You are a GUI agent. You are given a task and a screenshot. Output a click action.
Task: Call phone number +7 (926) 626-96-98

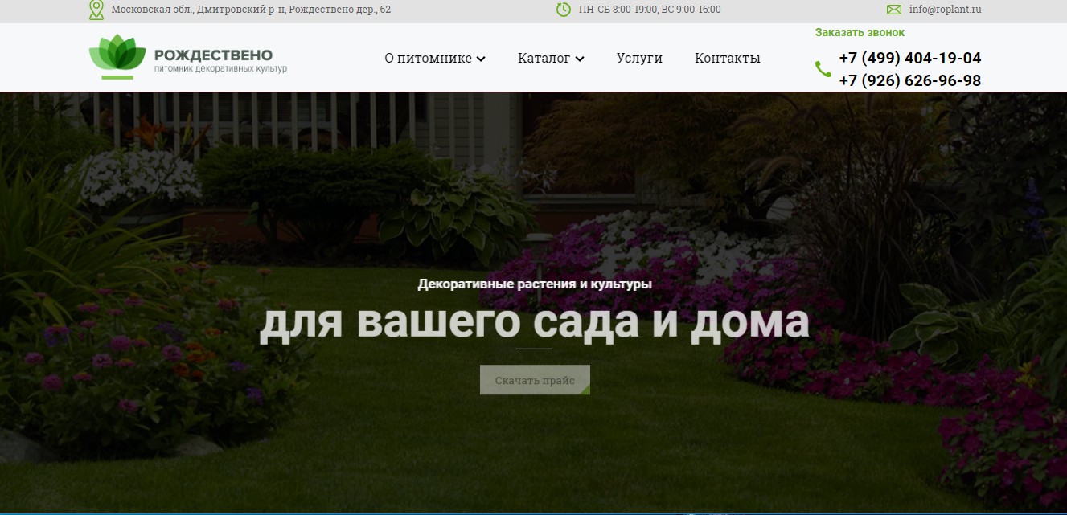click(910, 80)
